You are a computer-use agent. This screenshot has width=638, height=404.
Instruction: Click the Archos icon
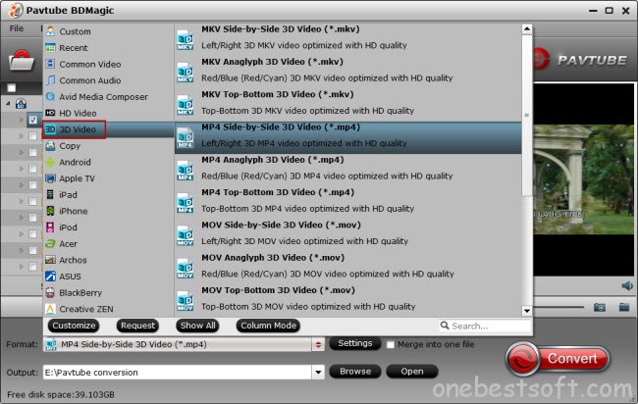coord(50,260)
